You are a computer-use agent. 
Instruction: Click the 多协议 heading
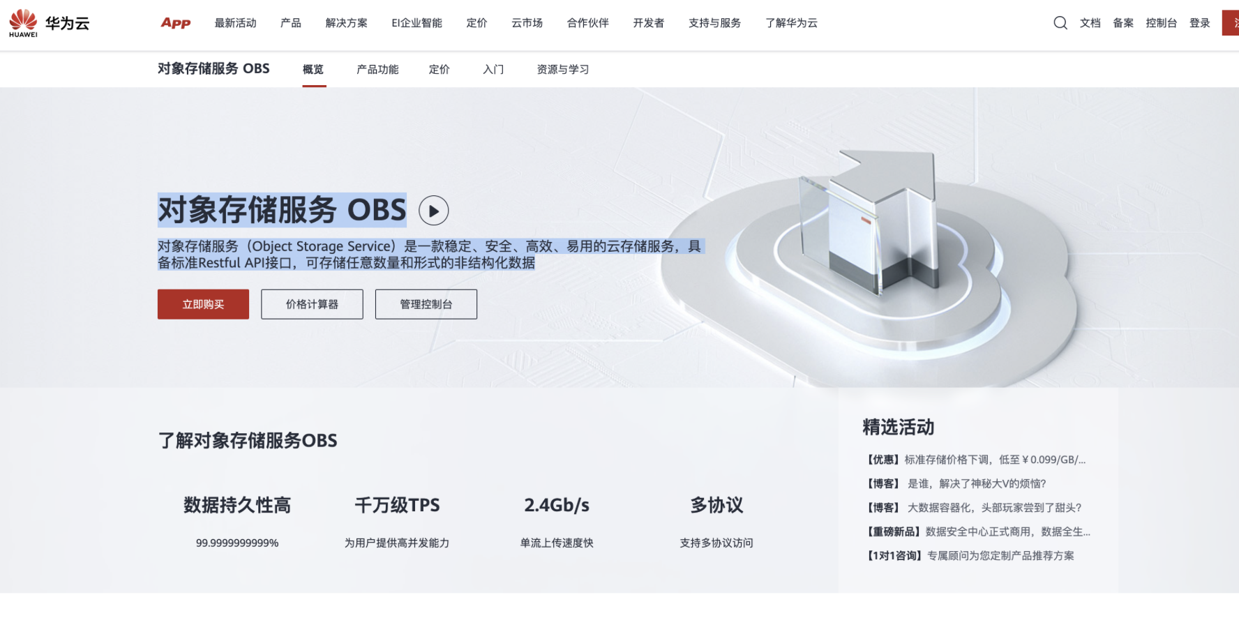coord(716,505)
